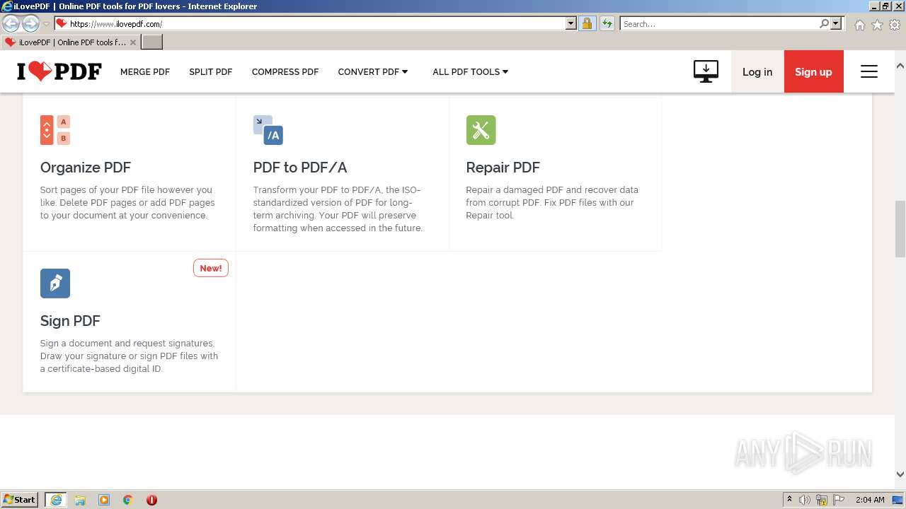Open Chrome from the taskbar
This screenshot has height=509, width=906.
tap(128, 500)
